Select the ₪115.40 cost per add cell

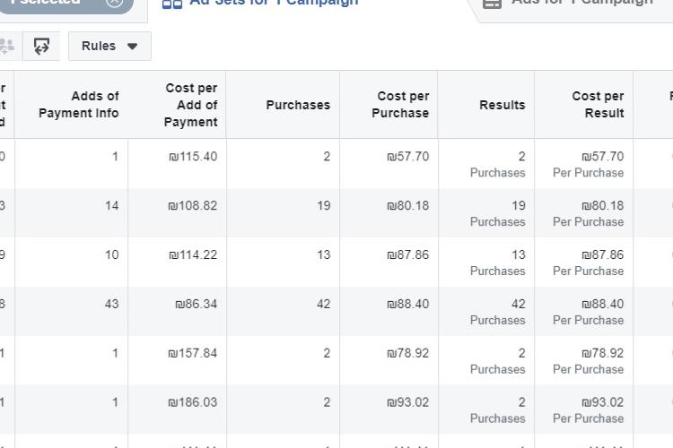tap(192, 157)
